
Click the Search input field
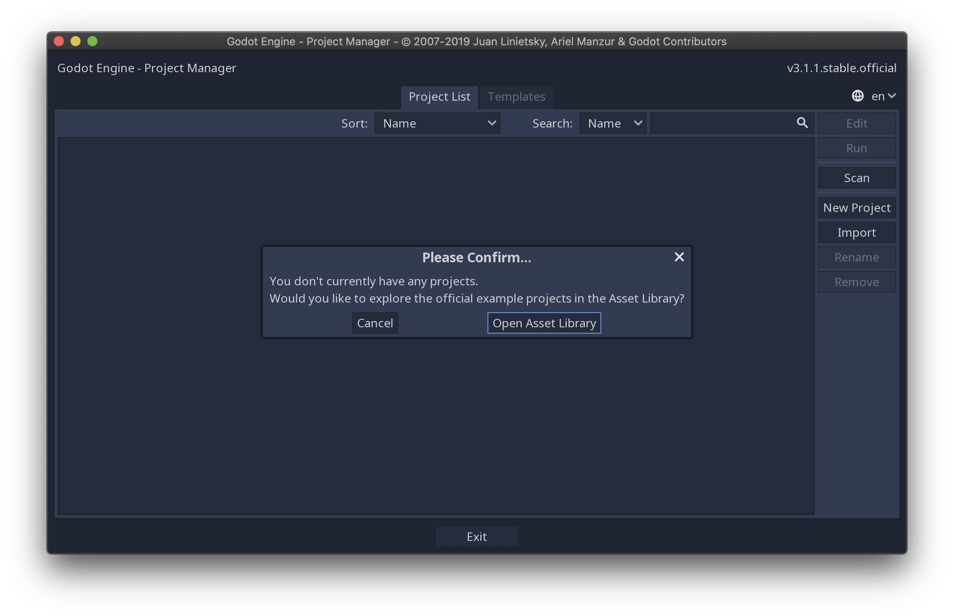coord(730,123)
